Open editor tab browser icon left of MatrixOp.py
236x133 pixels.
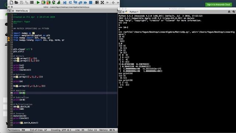pos(9,11)
